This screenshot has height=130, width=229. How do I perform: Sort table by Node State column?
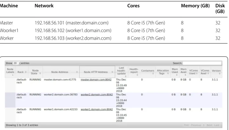[x=35, y=72]
